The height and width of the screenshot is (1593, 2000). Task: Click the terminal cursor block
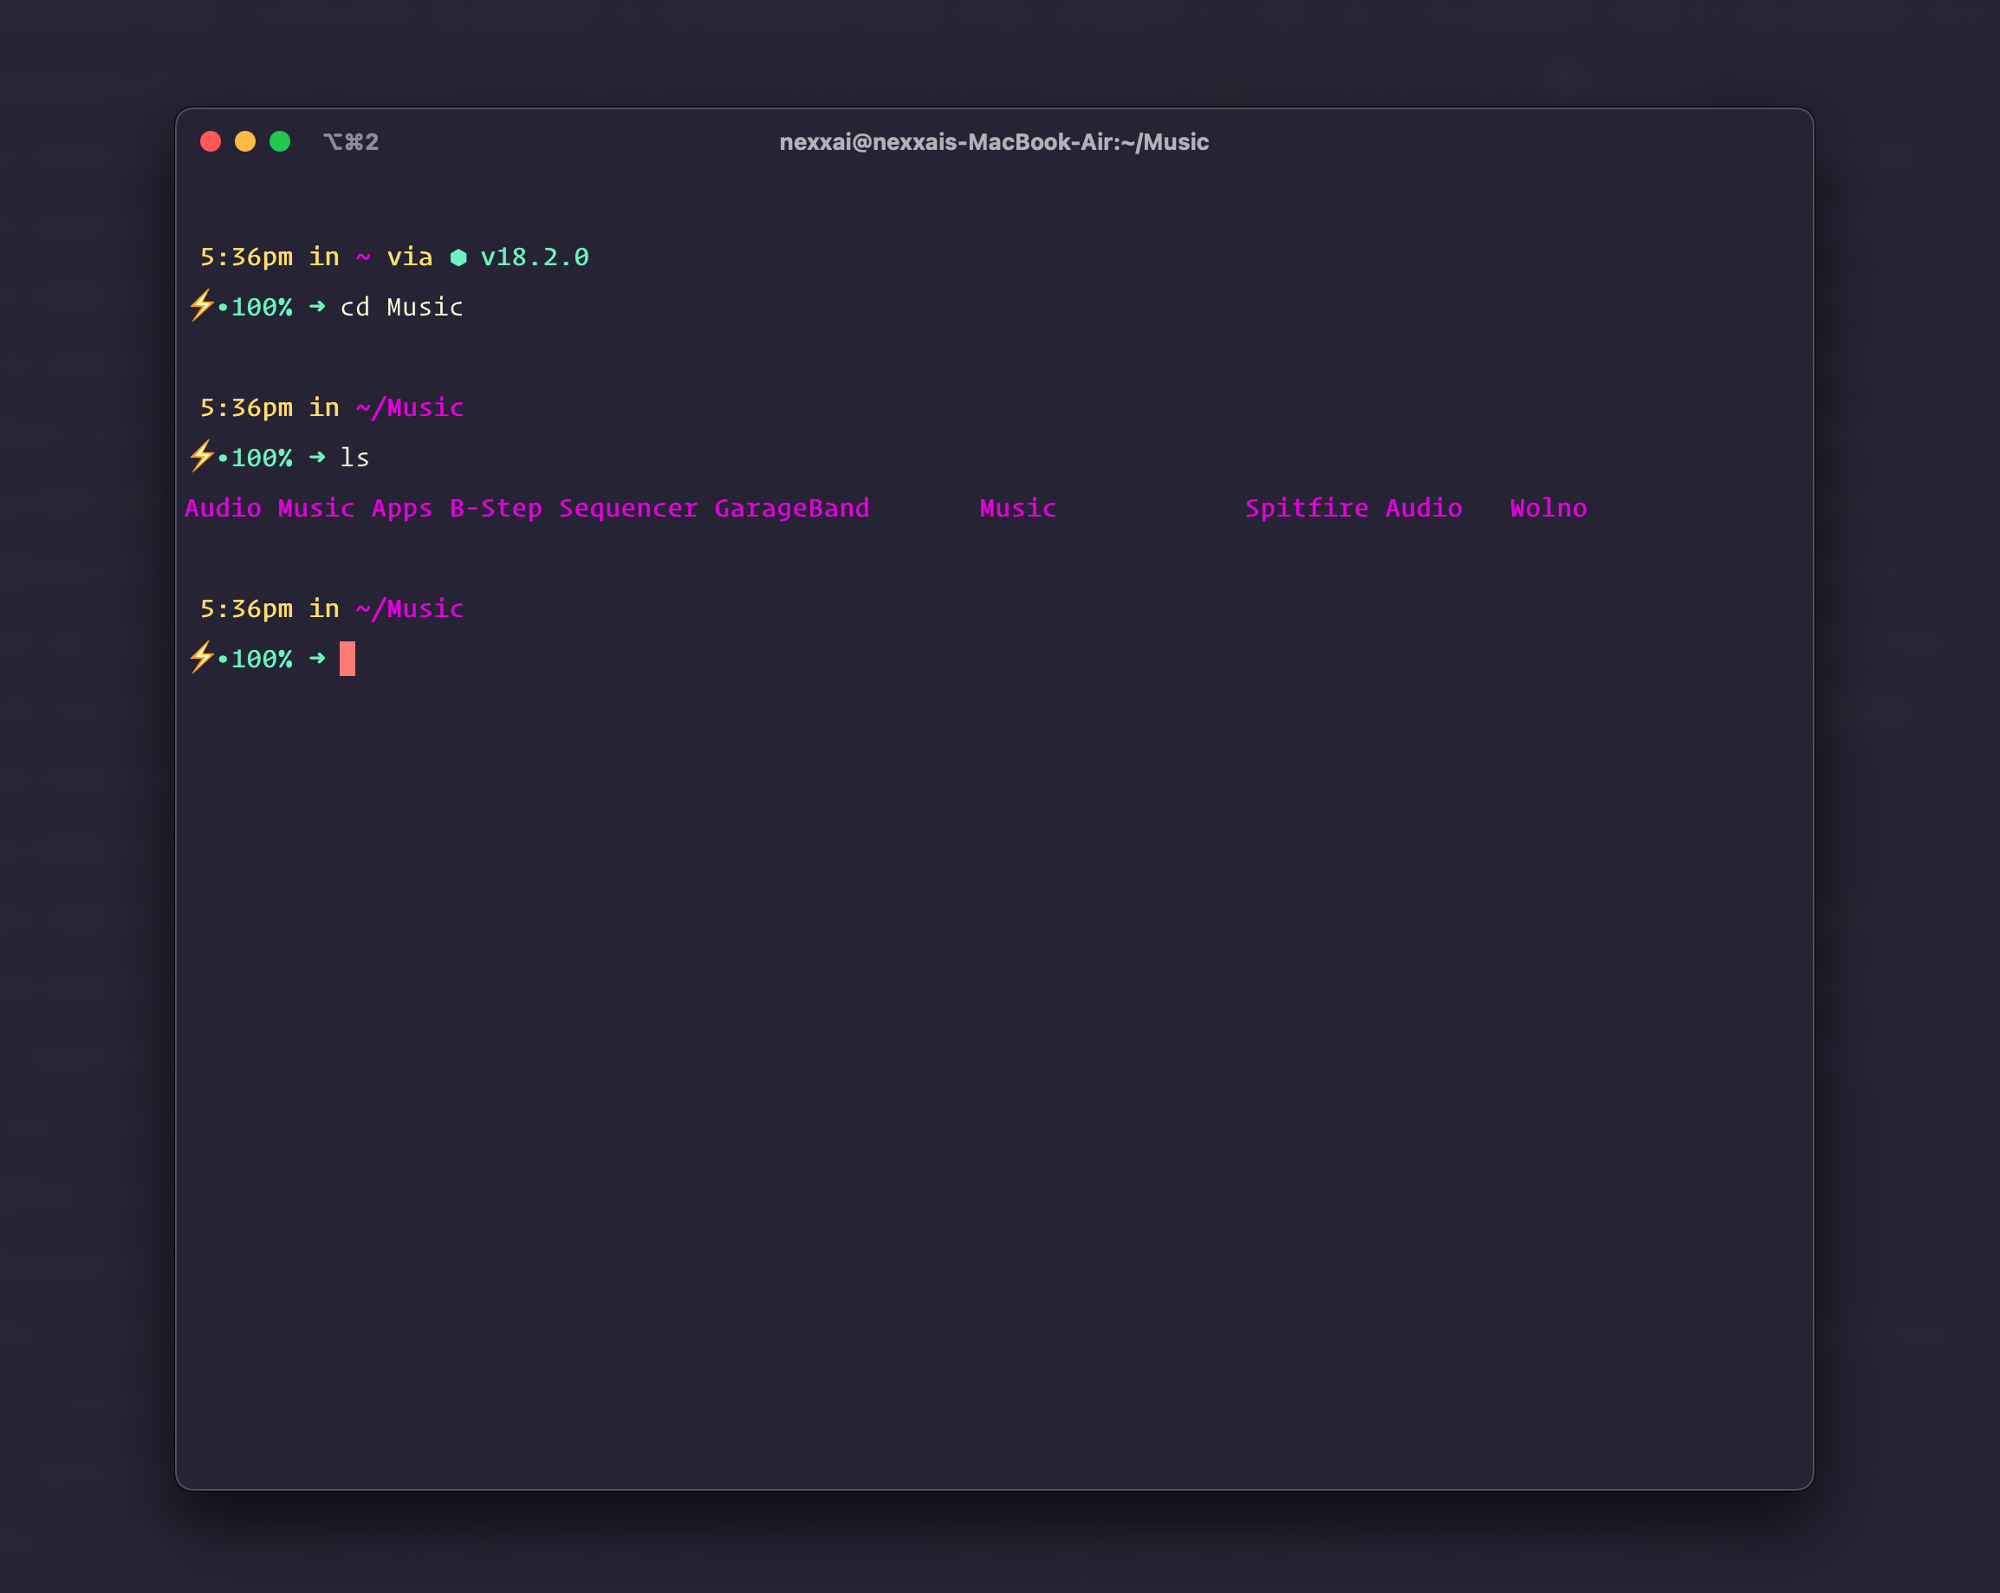pyautogui.click(x=347, y=659)
